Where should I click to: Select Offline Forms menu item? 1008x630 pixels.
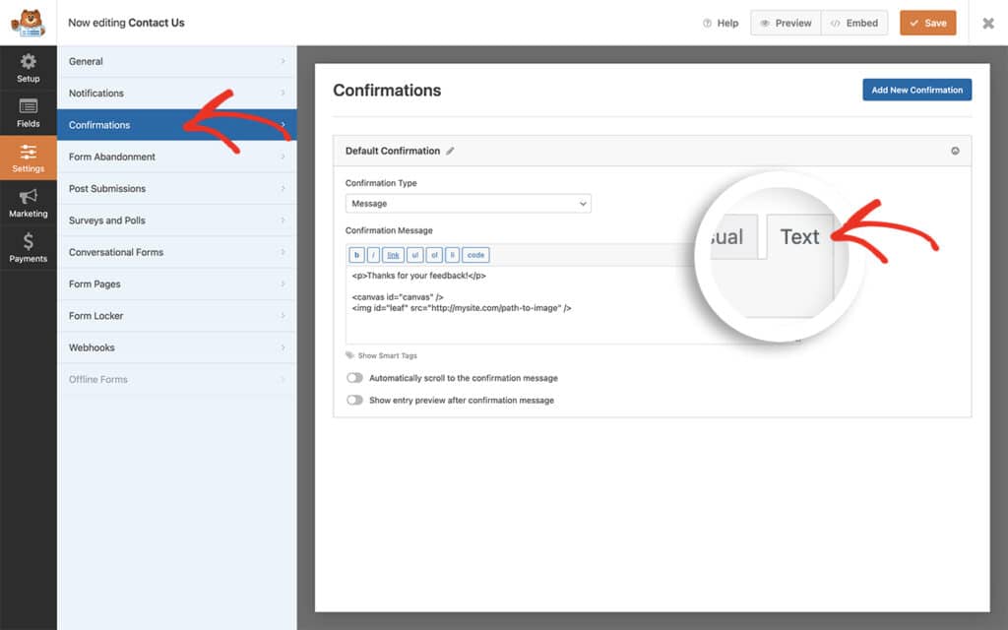(177, 379)
